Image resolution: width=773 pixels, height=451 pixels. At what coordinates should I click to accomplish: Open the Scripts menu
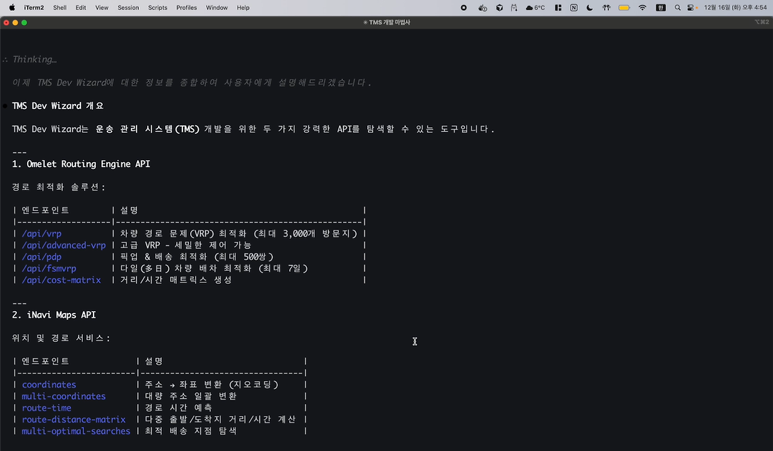158,8
